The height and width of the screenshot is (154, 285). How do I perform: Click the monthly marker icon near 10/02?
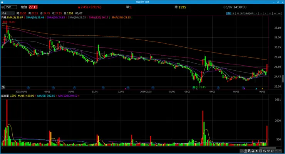[74, 88]
